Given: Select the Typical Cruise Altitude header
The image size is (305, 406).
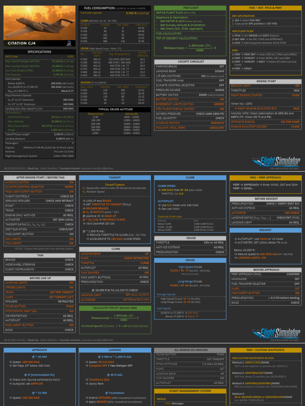Looking at the screenshot, I should [x=115, y=109].
